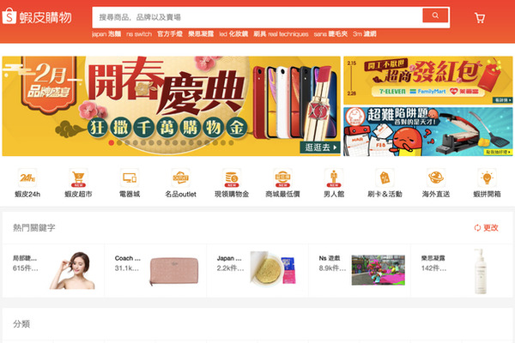Image resolution: width=515 pixels, height=343 pixels.
Task: Open the 海外直送 globe icon
Action: click(x=436, y=178)
